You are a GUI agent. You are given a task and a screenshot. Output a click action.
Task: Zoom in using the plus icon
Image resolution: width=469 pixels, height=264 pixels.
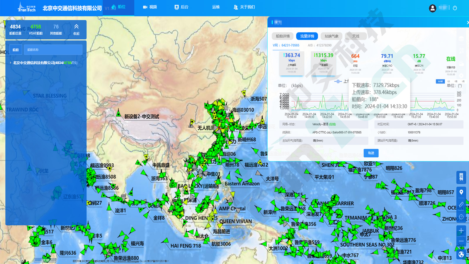461,230
